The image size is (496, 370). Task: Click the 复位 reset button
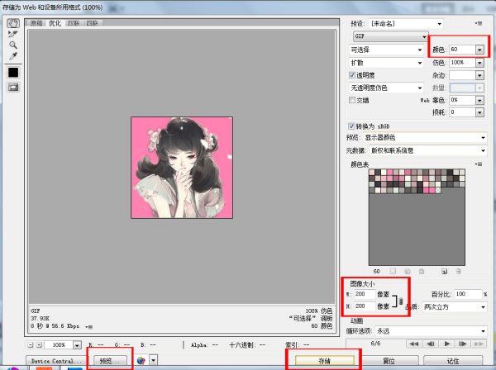pos(389,361)
